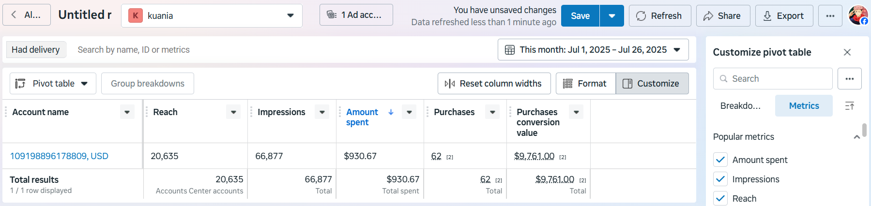
Task: Collapse the Popular metrics section
Action: (856, 137)
